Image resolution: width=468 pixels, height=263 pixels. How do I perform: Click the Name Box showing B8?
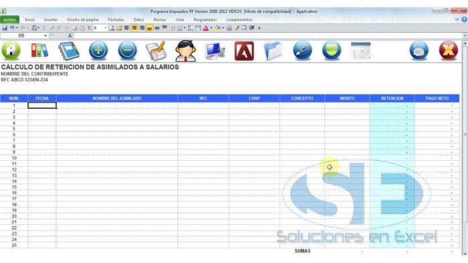[x=21, y=36]
